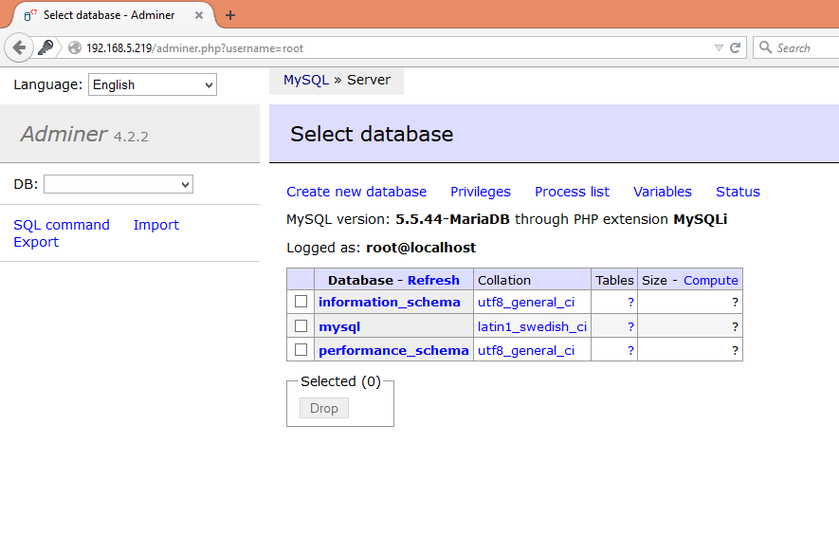This screenshot has height=555, width=839.
Task: Click the Selected (0) legend text
Action: [340, 381]
